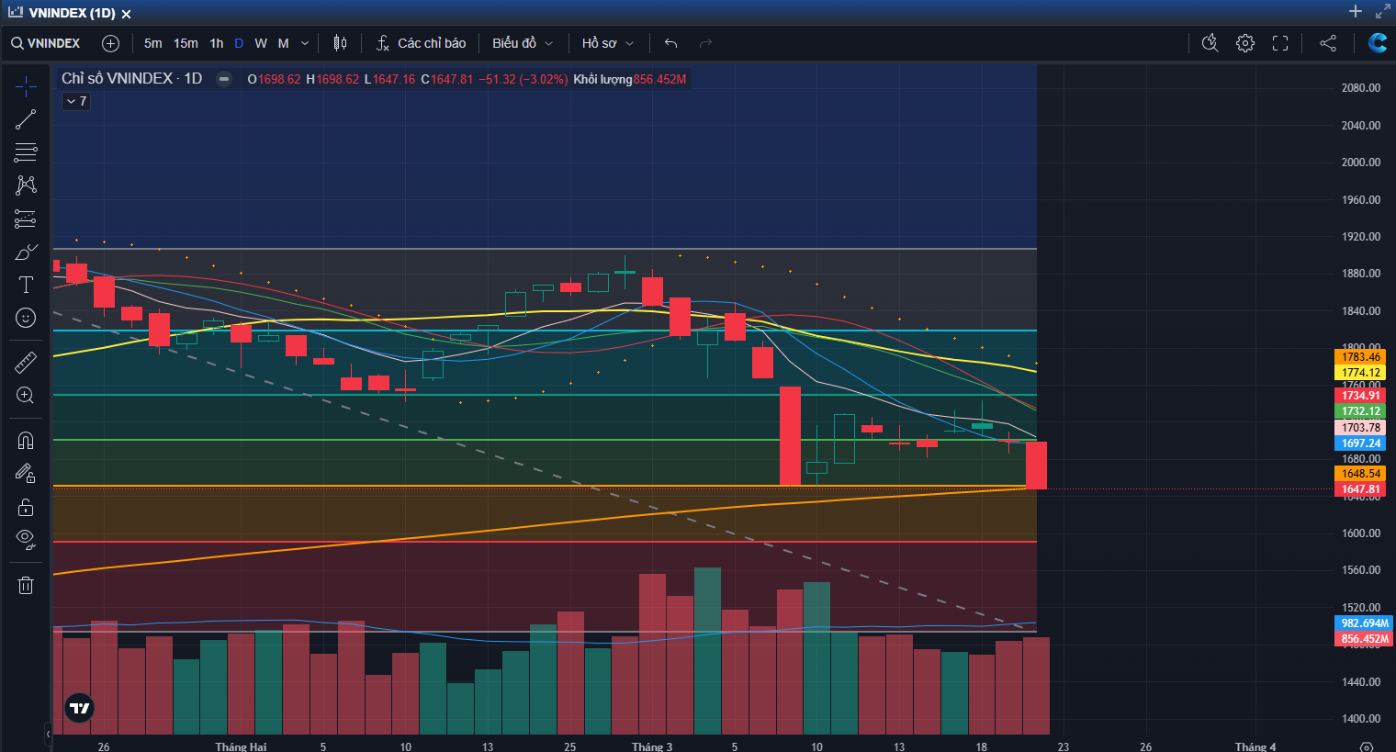The width and height of the screenshot is (1396, 752).
Task: Redo the last chart action
Action: tap(705, 43)
